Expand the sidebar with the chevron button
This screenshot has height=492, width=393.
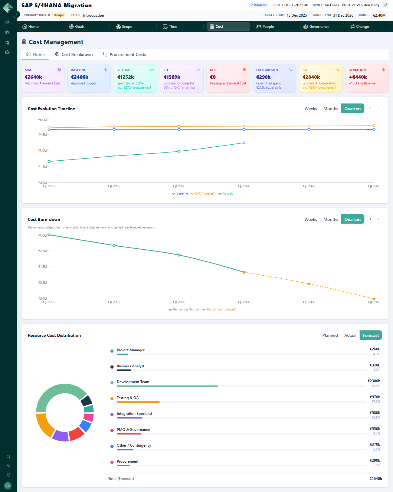tap(16, 14)
